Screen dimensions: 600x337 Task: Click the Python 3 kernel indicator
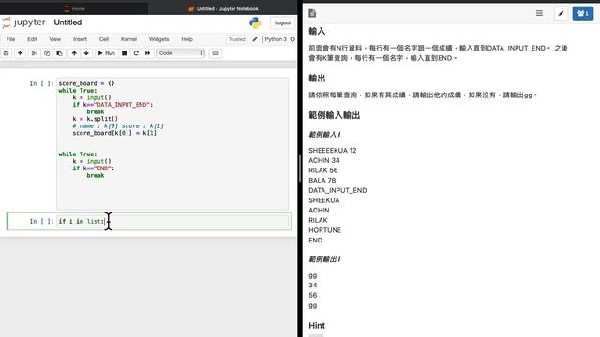pyautogui.click(x=276, y=39)
